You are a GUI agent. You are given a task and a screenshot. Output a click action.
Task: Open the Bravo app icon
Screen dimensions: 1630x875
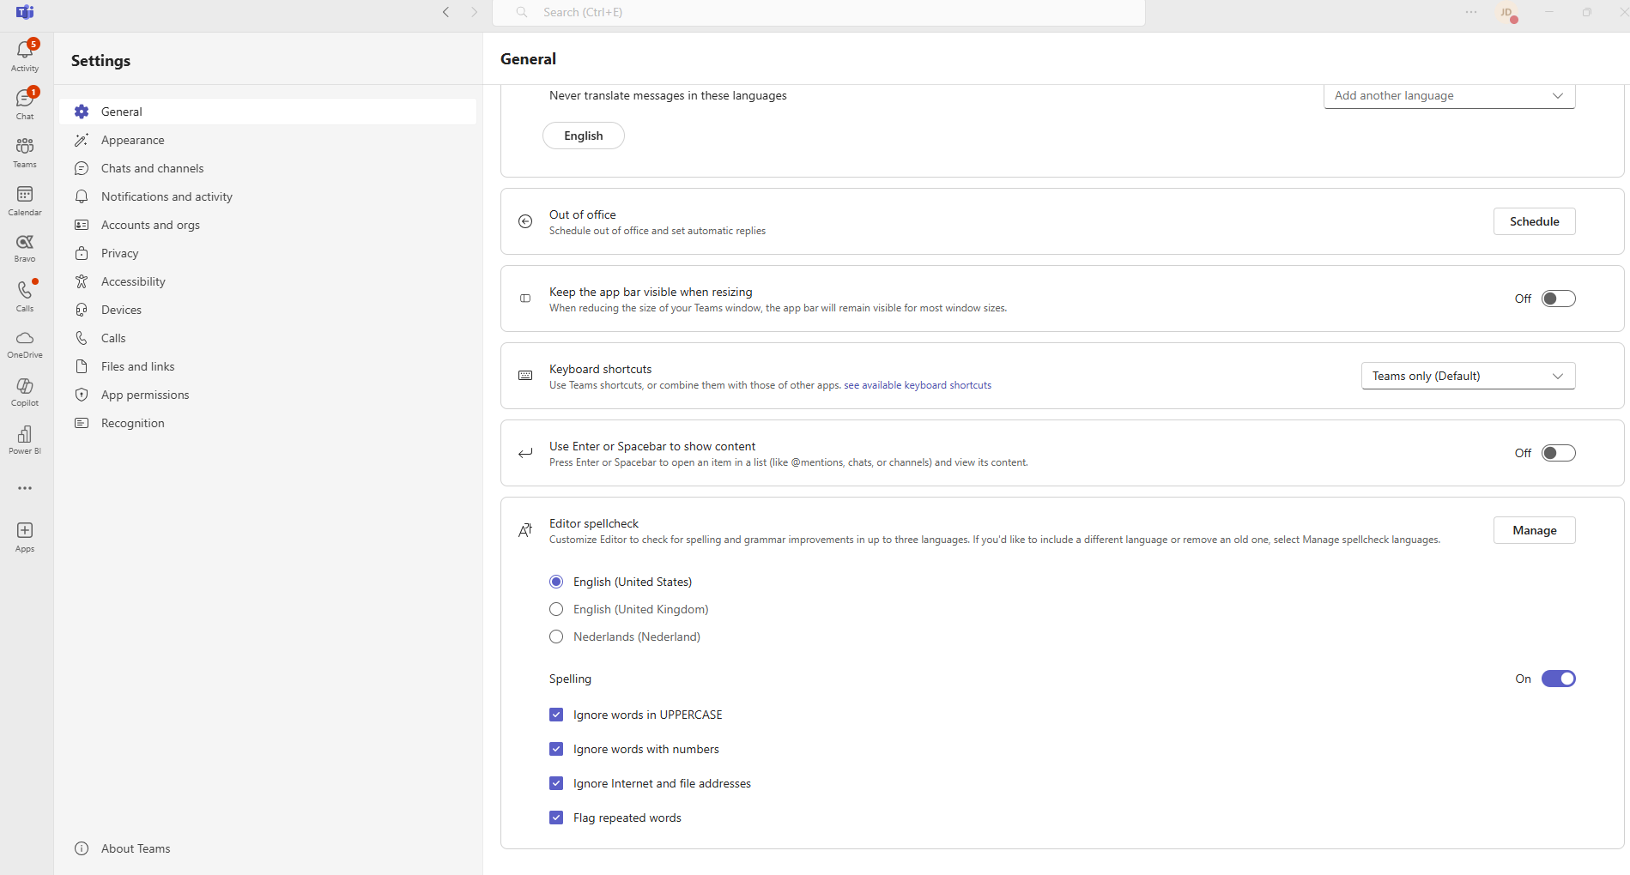[25, 247]
